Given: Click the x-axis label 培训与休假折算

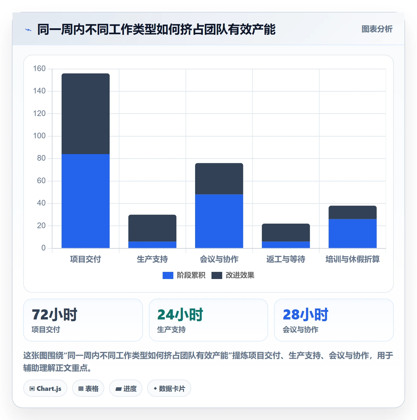Looking at the screenshot, I should click(352, 259).
